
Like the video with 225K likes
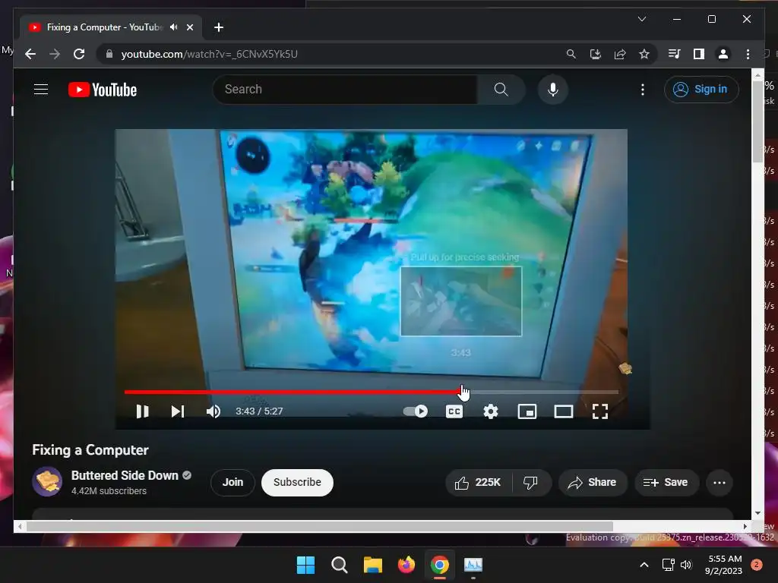click(479, 482)
